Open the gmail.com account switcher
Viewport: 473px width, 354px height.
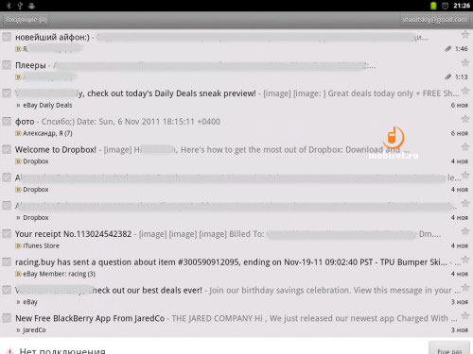[434, 20]
